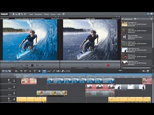This screenshot has width=154, height=115.
Task: Select the Easy Tune WAV audio file
Action: click(137, 37)
